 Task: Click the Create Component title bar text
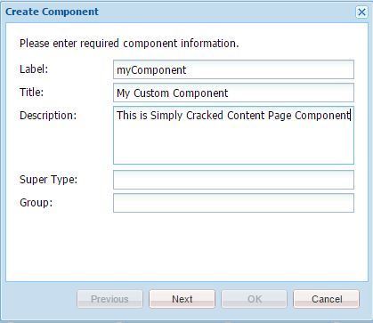click(x=52, y=12)
